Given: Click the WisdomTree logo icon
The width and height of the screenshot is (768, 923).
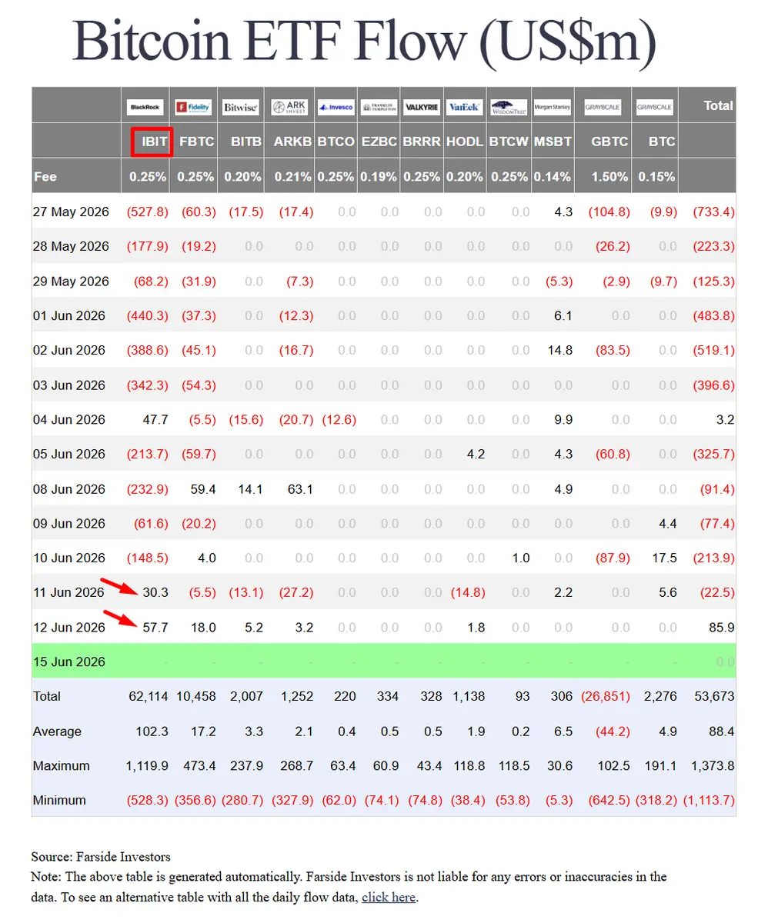Looking at the screenshot, I should click(509, 107).
